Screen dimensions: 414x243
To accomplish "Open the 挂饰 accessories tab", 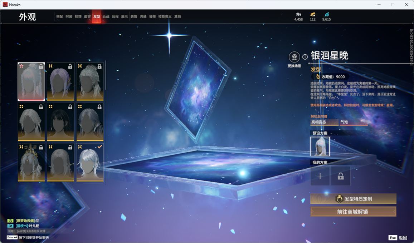I will coord(78,16).
